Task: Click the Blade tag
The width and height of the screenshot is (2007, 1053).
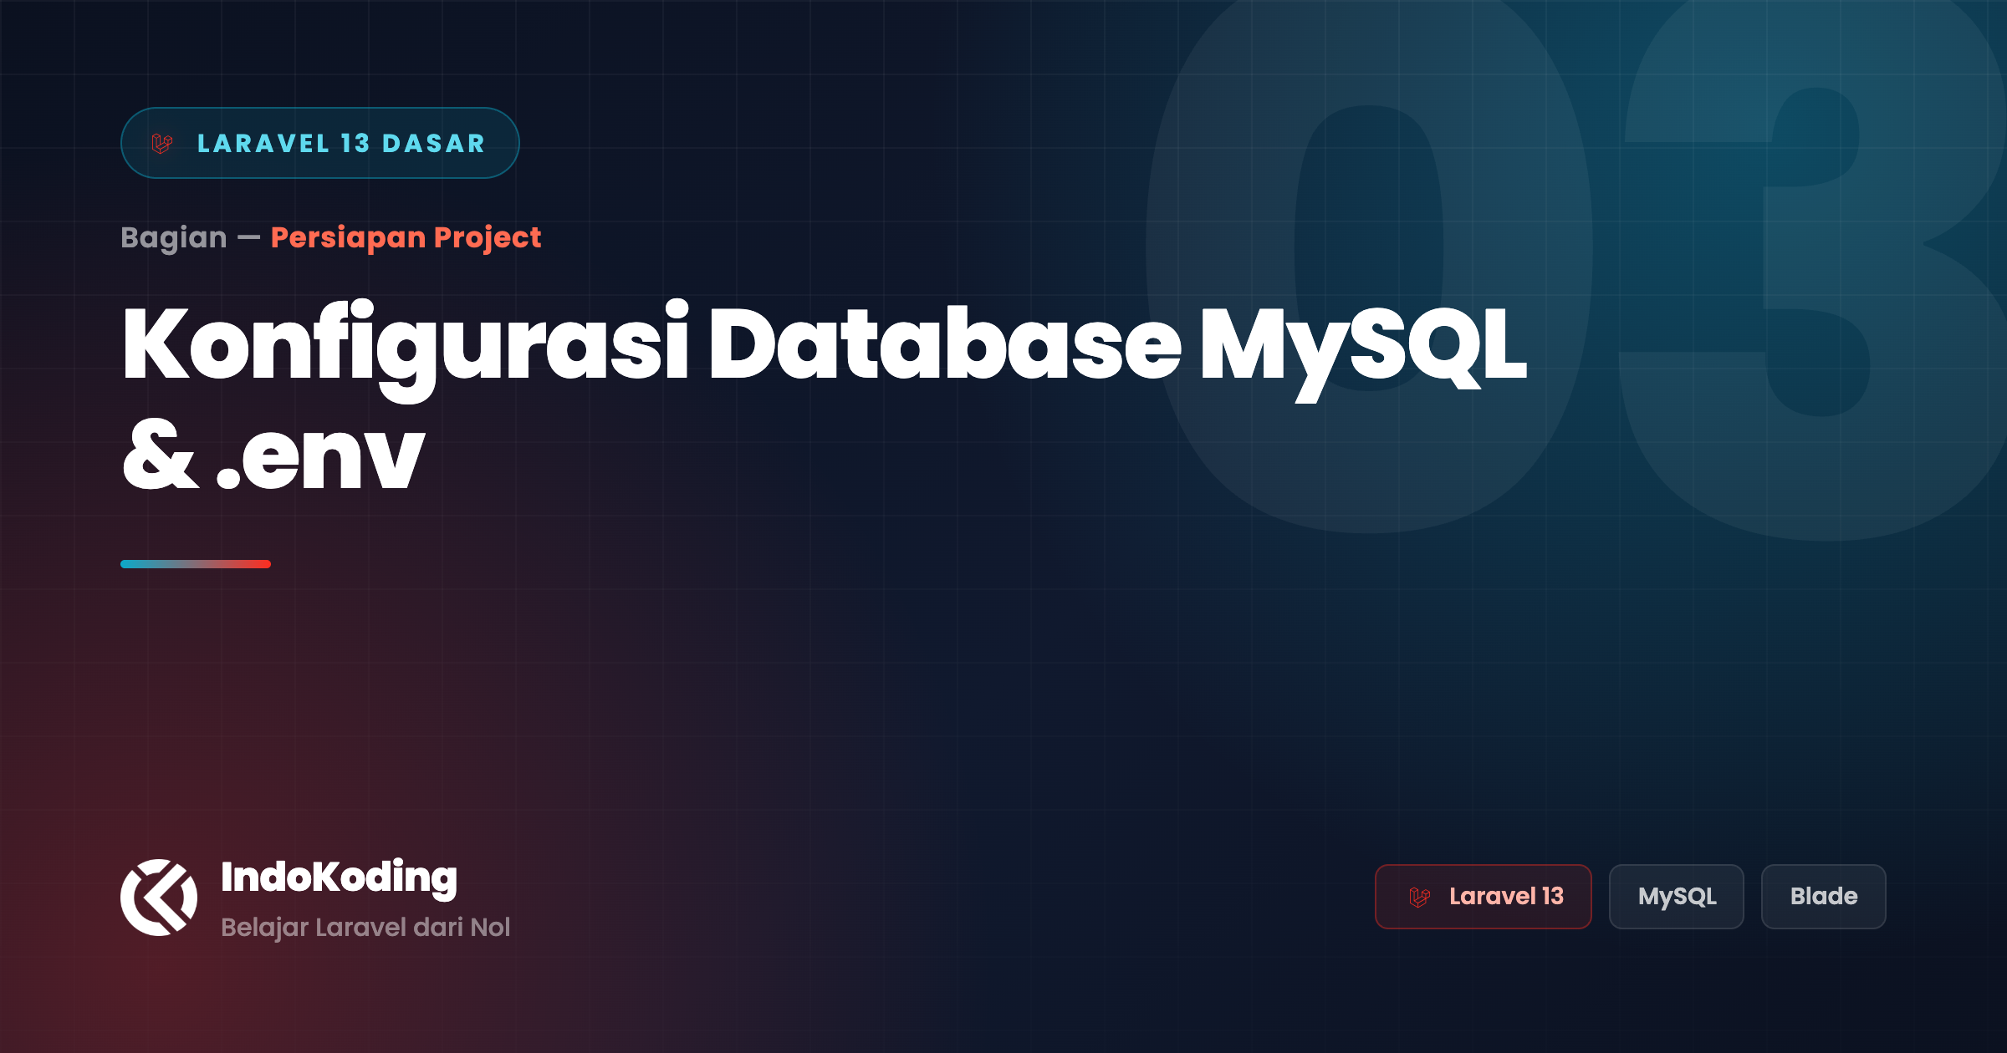Action: pyautogui.click(x=1824, y=897)
